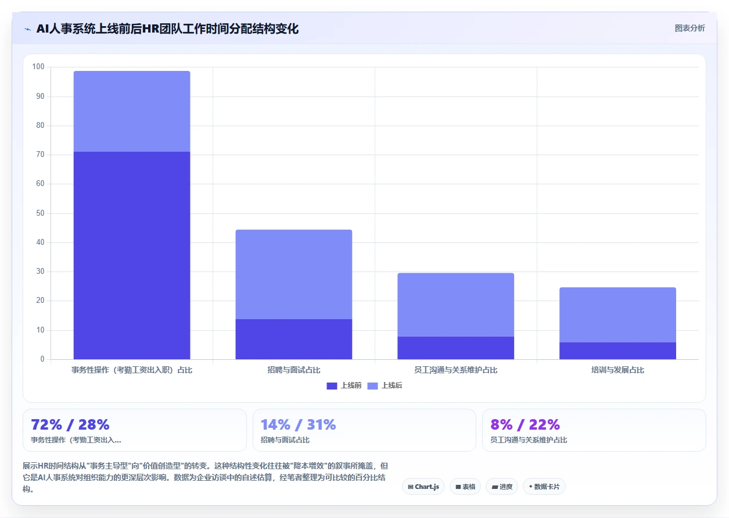Click the 上线后 legend label text
The width and height of the screenshot is (729, 518).
pos(392,385)
